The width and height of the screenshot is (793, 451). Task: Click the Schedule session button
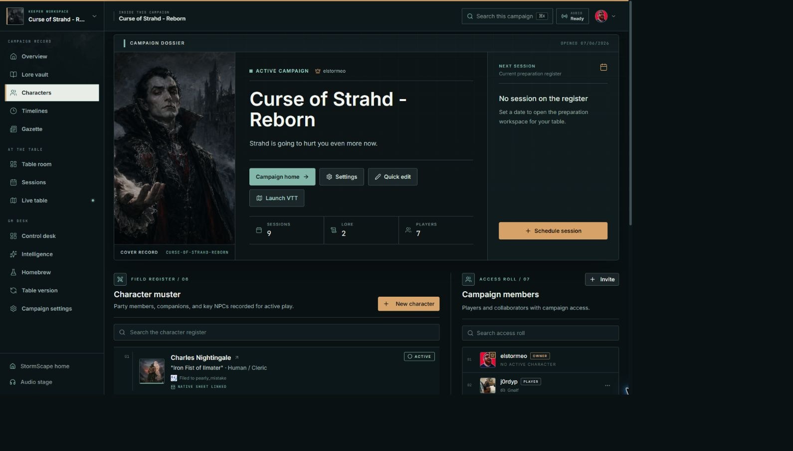(553, 231)
